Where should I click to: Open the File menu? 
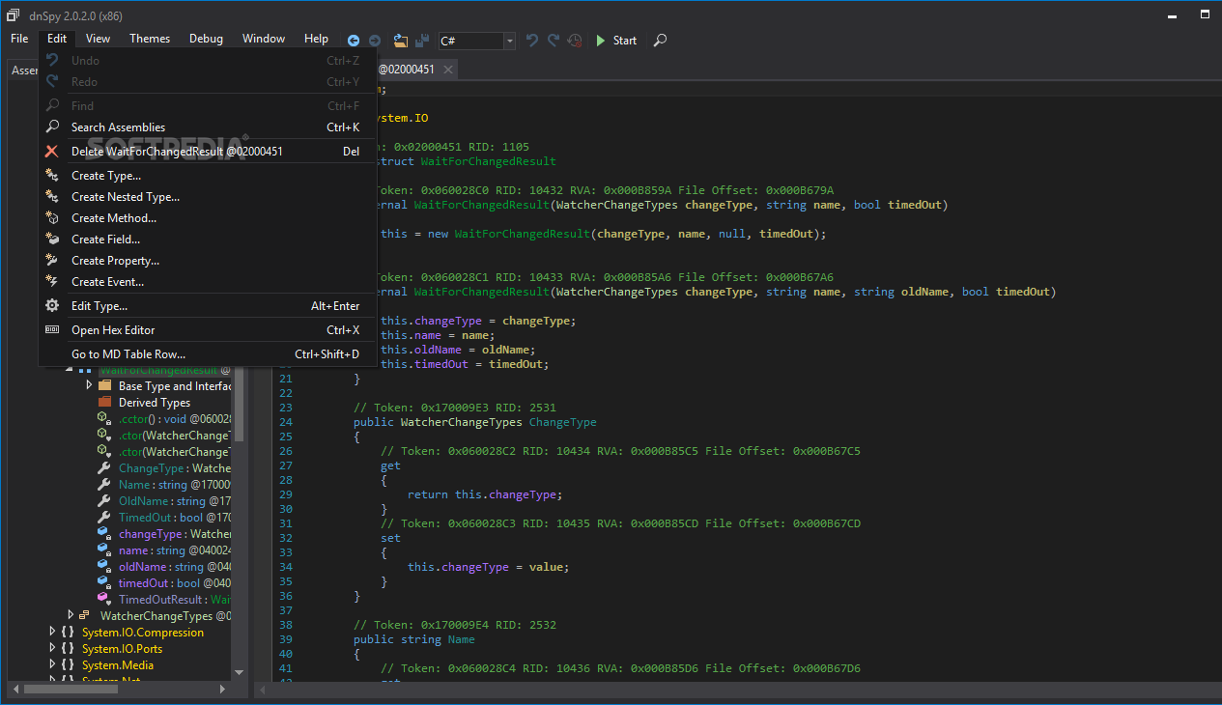(19, 39)
